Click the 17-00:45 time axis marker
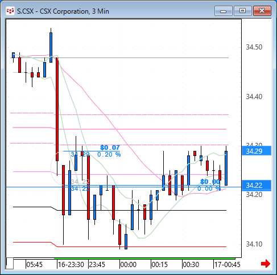This screenshot has width=277, height=275. click(228, 264)
